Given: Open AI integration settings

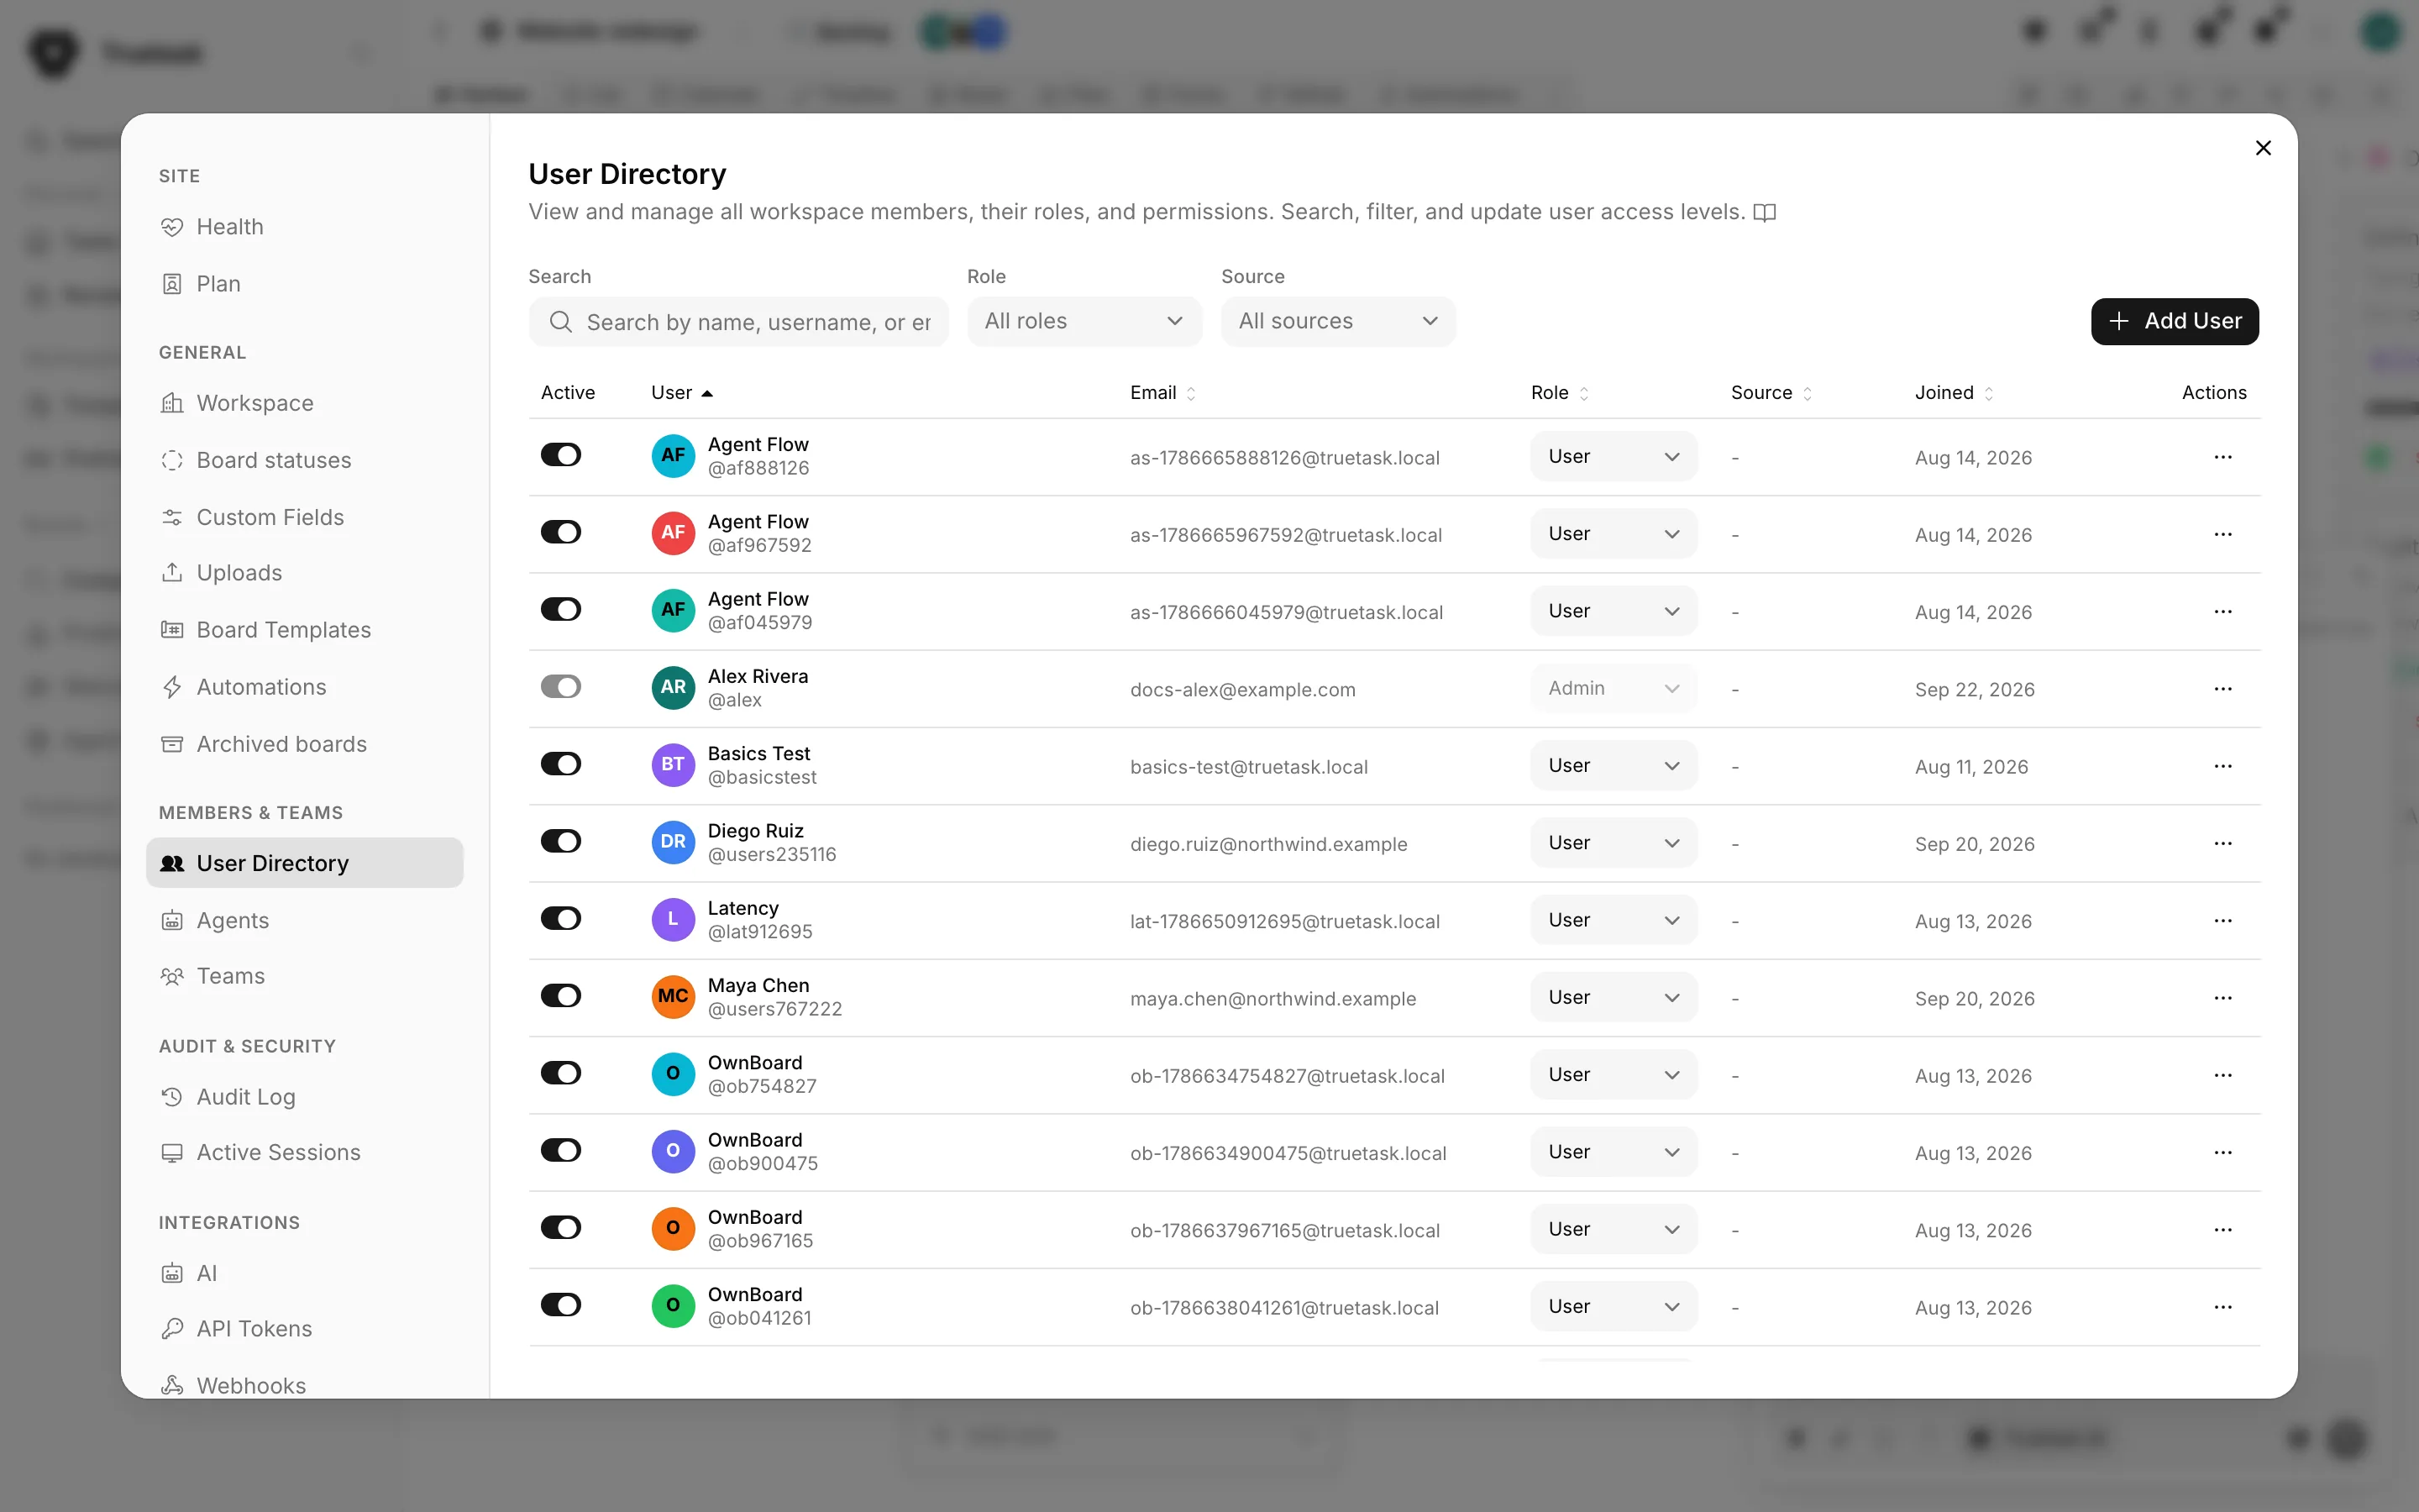Looking at the screenshot, I should pyautogui.click(x=304, y=1273).
